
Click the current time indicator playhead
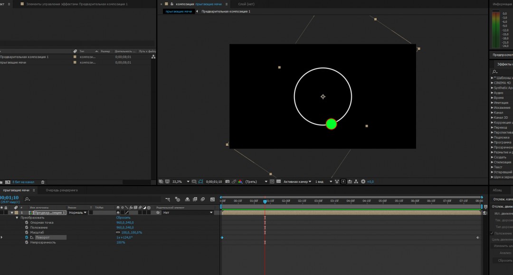tap(265, 201)
